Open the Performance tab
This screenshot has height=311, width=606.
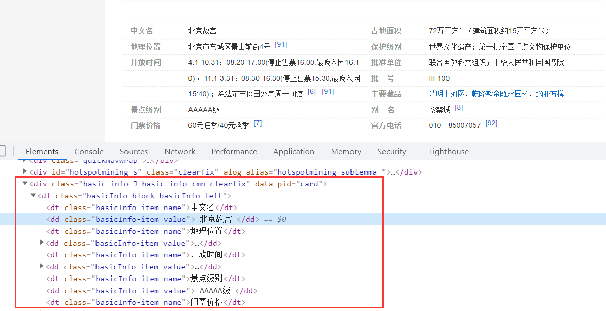click(234, 152)
